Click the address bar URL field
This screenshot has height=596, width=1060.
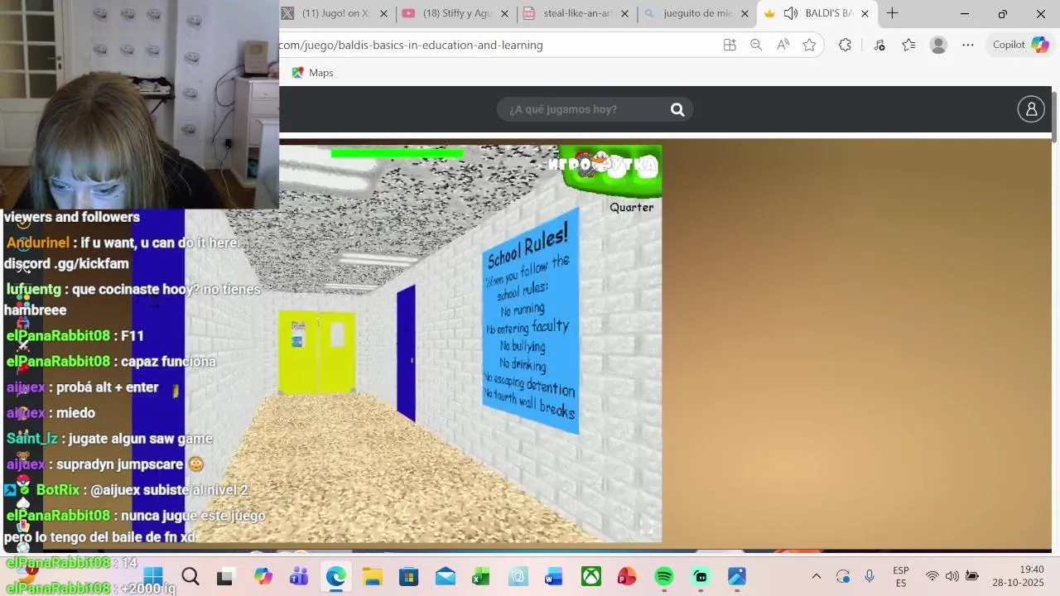pyautogui.click(x=497, y=45)
